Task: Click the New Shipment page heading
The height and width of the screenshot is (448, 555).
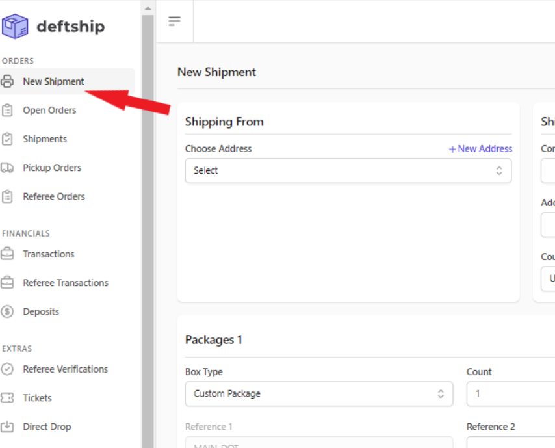Action: 216,72
